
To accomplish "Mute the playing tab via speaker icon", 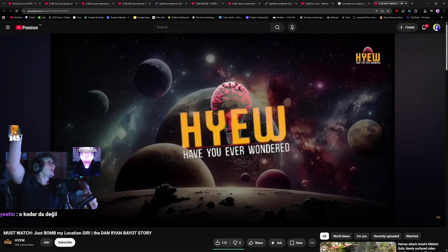I will 401,3.
